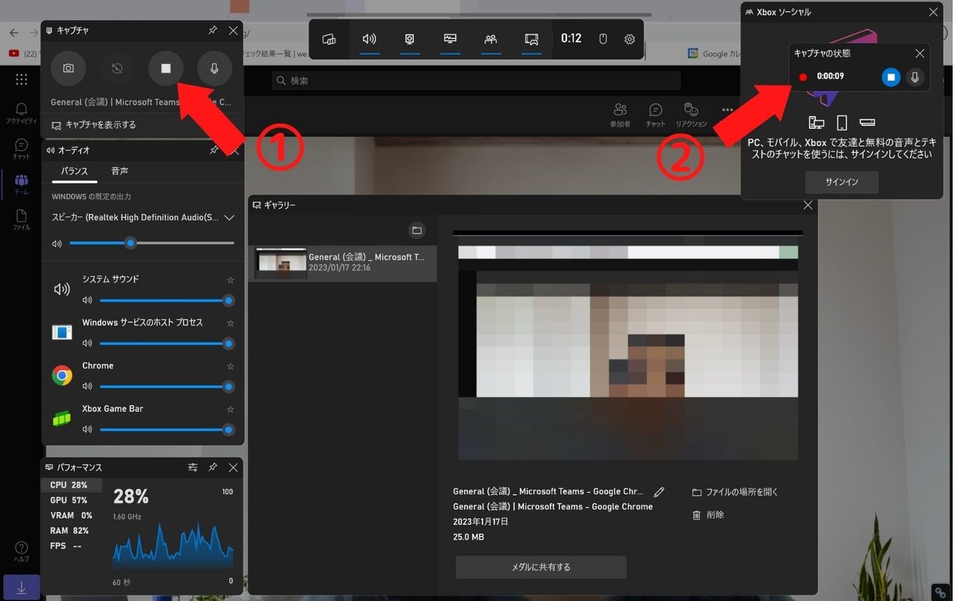The width and height of the screenshot is (956, 601).
Task: Click the record last 30 seconds icon
Action: pos(117,68)
